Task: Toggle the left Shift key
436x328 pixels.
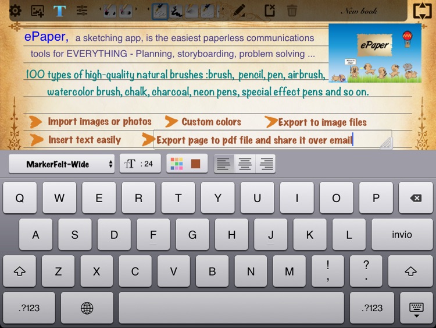Action: click(19, 271)
